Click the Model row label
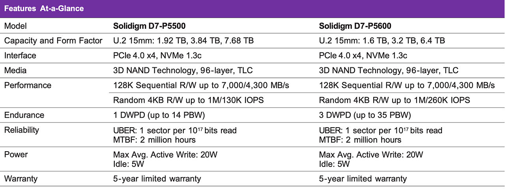The height and width of the screenshot is (189, 505). 15,26
